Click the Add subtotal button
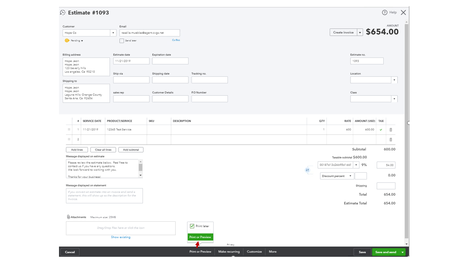 pyautogui.click(x=131, y=150)
